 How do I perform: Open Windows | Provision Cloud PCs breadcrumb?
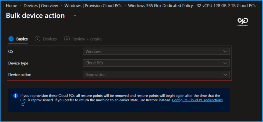pyautogui.click(x=93, y=6)
